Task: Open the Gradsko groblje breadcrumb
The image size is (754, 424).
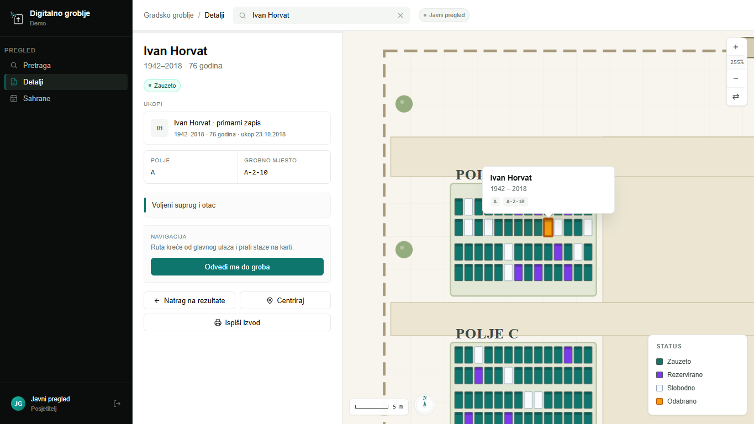Action: pos(168,15)
